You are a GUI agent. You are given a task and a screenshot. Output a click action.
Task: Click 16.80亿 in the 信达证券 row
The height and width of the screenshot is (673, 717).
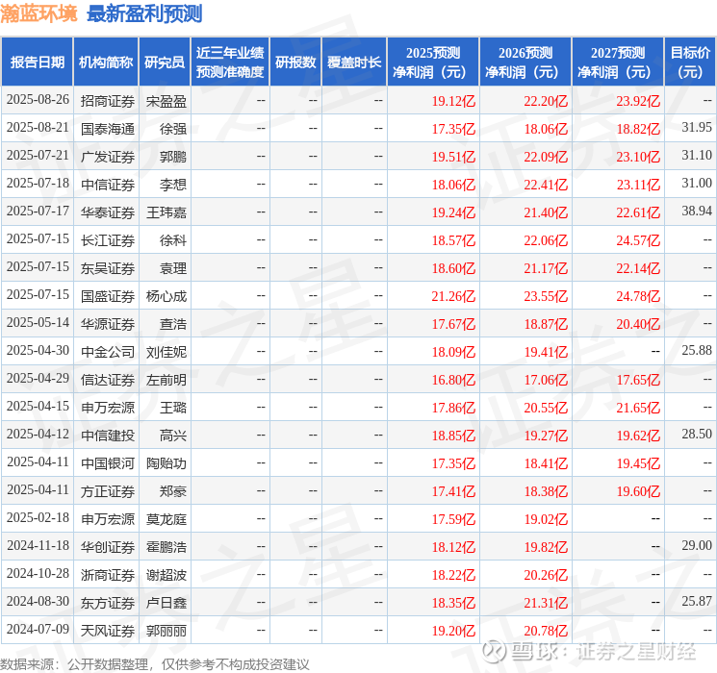click(x=453, y=379)
